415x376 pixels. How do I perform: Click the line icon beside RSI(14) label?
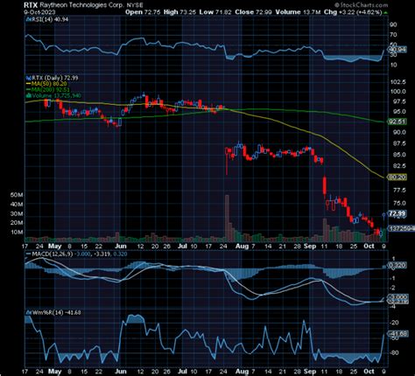click(x=28, y=19)
